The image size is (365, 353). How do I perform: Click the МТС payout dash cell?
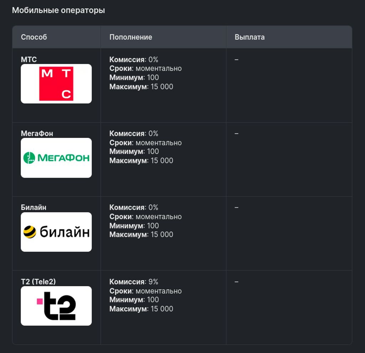237,60
